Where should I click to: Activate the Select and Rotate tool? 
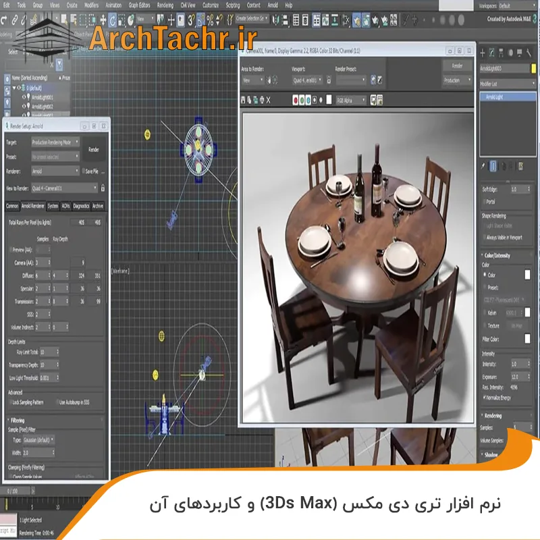112,20
